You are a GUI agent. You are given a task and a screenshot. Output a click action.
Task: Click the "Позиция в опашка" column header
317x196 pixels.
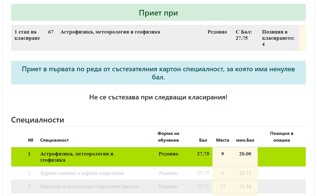[x=282, y=137]
